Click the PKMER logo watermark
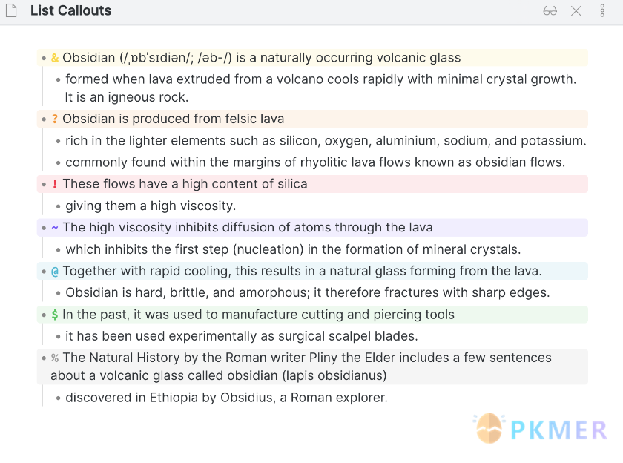 tap(541, 429)
